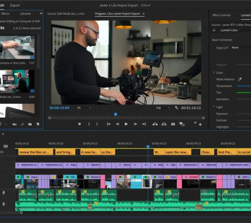251x223 pixels.
Task: Adjust the Temperature slider
Action: pyautogui.click(x=244, y=86)
